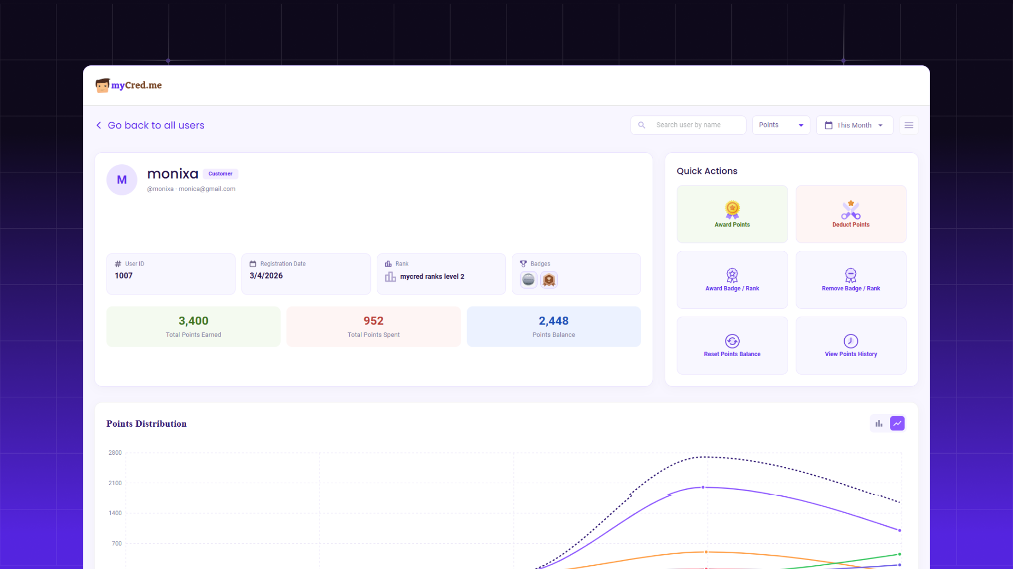Click the peak point on purple line

click(x=703, y=487)
